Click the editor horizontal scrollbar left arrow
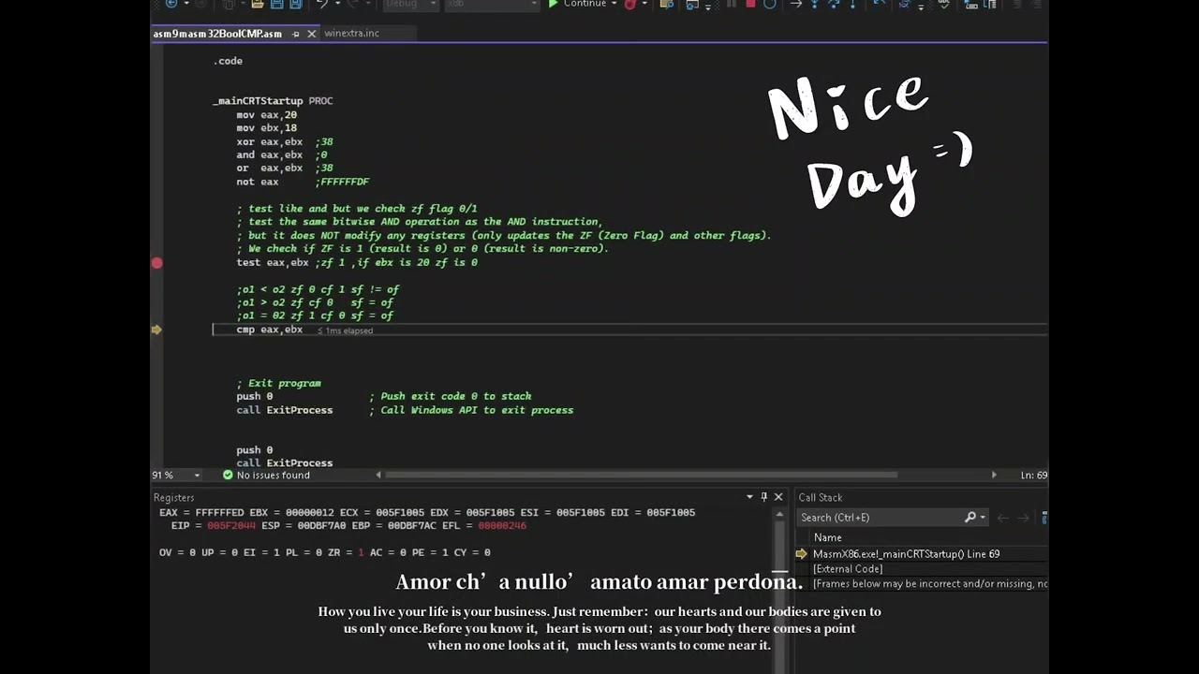The height and width of the screenshot is (674, 1199). (x=378, y=475)
